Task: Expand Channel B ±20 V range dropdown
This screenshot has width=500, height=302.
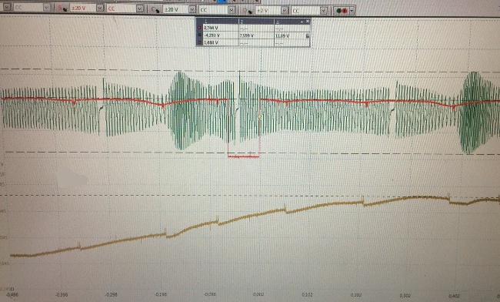Action: 100,8
